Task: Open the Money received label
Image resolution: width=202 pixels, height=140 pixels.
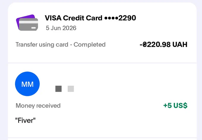Action: point(38,106)
